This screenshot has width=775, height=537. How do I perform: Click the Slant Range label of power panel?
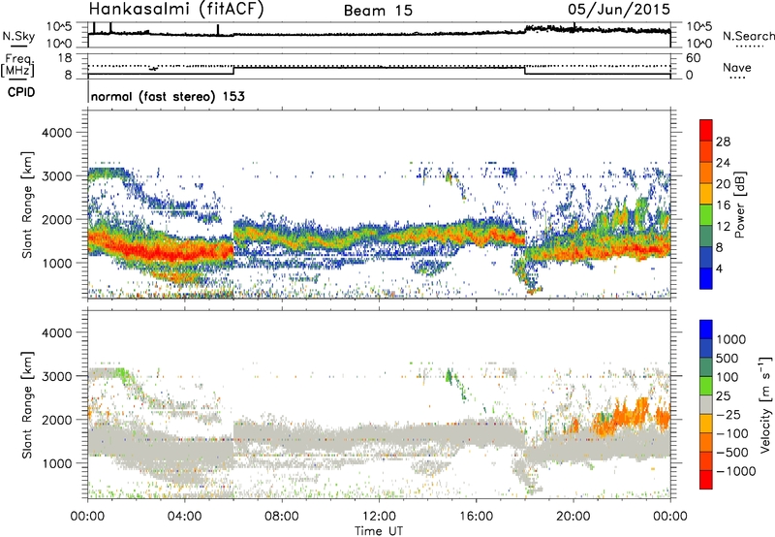27,205
